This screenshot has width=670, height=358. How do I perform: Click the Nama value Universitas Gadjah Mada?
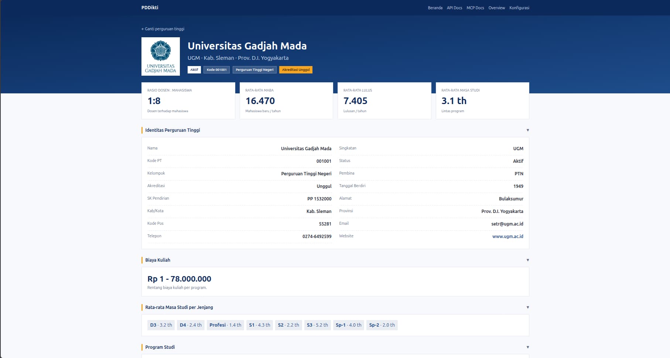point(306,149)
